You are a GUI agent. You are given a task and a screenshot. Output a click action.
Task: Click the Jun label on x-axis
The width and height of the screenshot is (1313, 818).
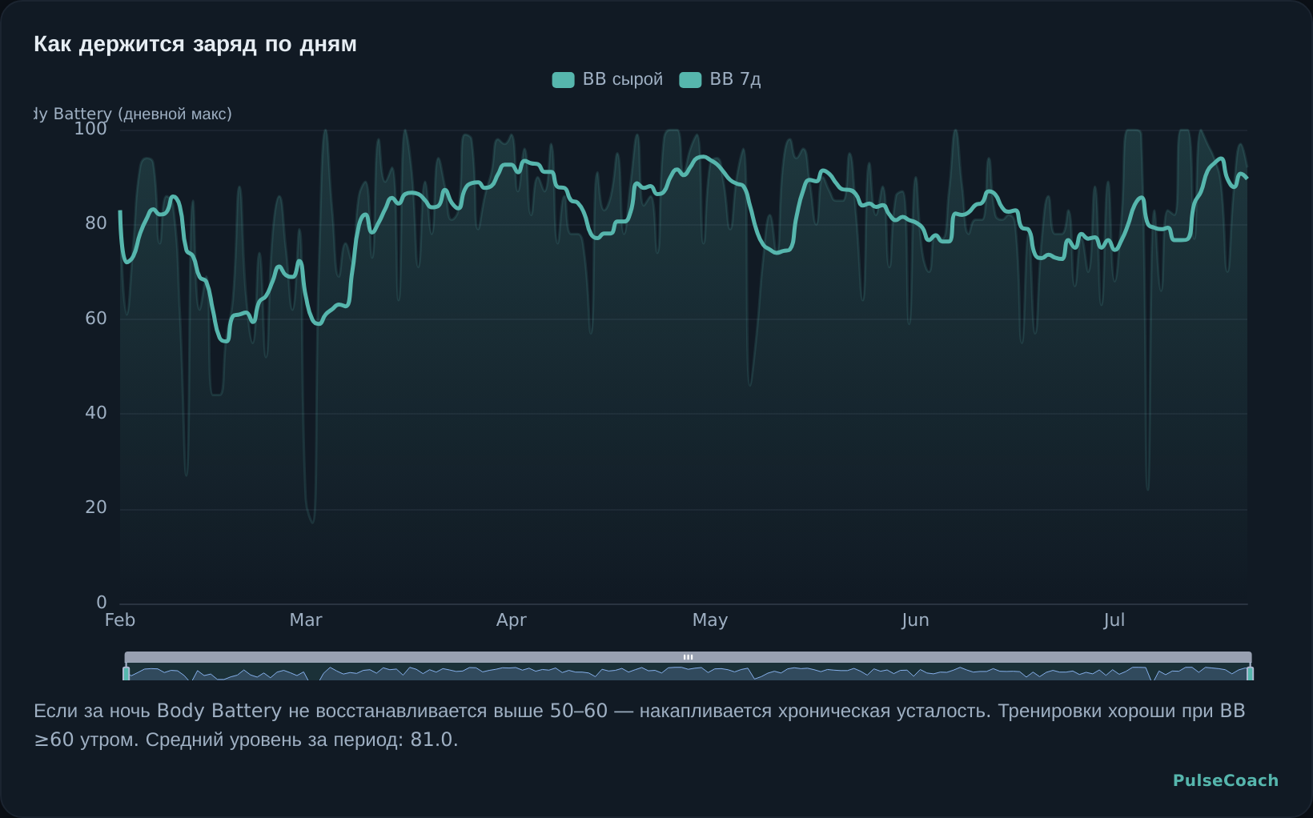tap(915, 620)
